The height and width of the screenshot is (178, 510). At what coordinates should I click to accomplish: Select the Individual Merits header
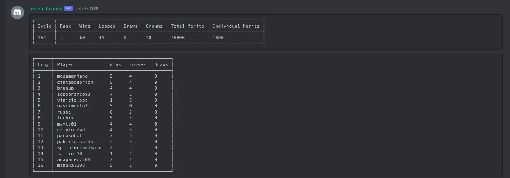(x=236, y=26)
